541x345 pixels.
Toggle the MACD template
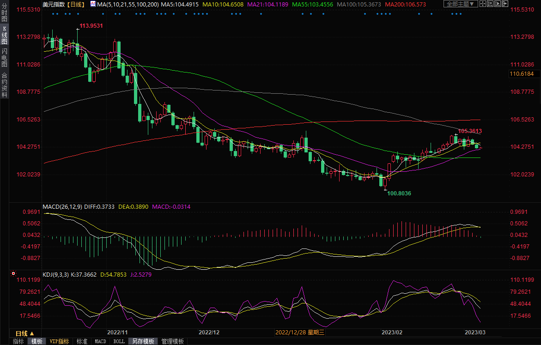coord(100,341)
